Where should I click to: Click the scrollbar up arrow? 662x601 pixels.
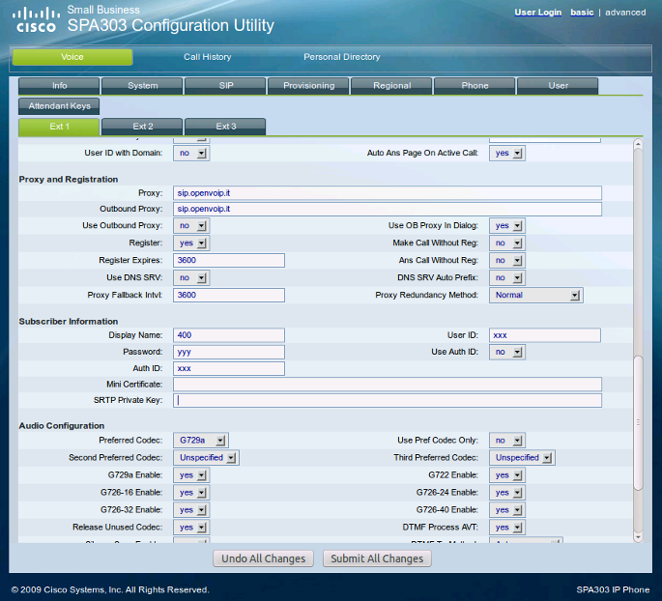click(638, 144)
